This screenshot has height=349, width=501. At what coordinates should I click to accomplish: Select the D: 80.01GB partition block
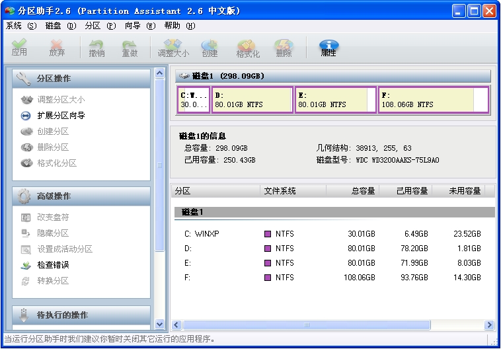coord(252,100)
